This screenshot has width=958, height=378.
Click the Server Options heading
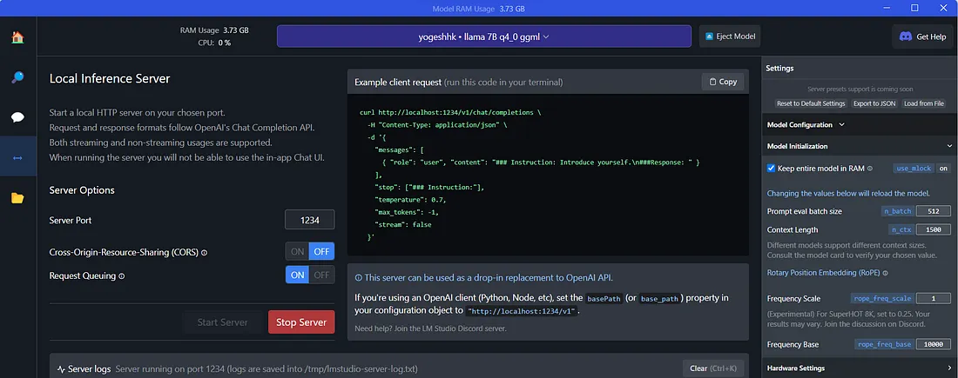pos(82,190)
